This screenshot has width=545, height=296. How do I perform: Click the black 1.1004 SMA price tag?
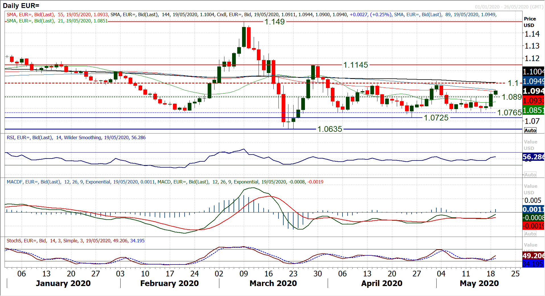533,72
